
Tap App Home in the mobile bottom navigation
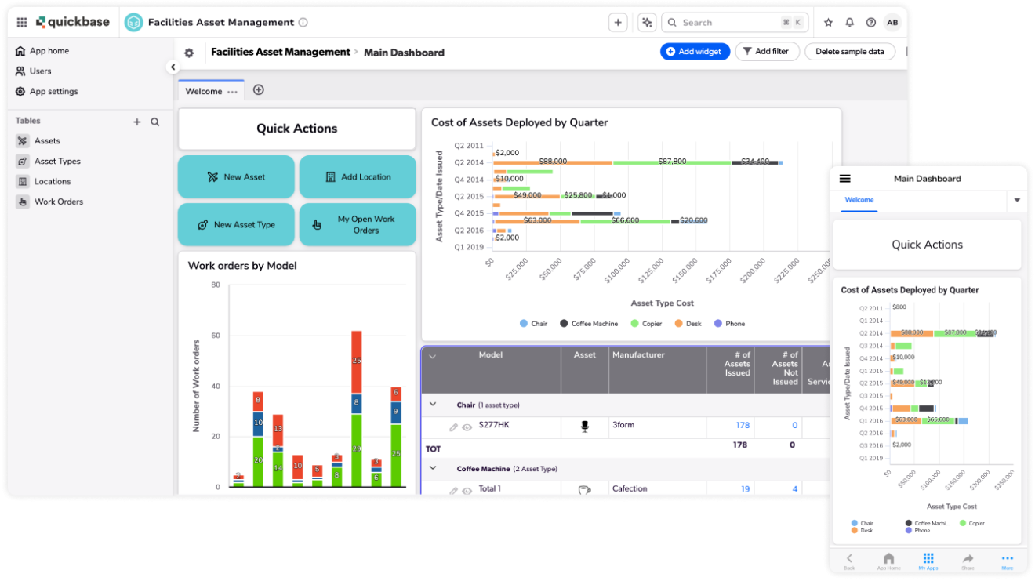click(x=888, y=560)
